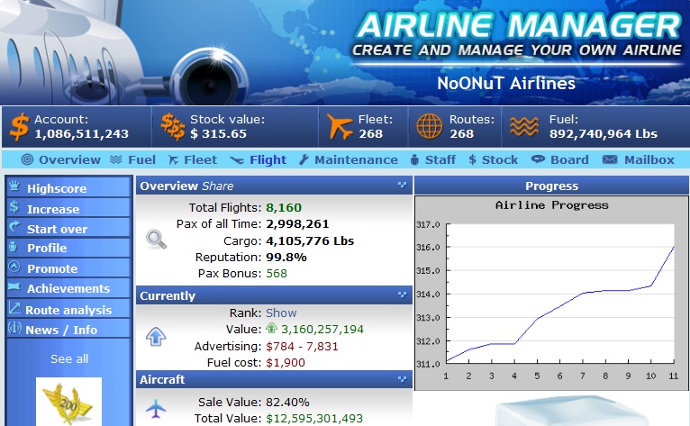Click the globe Routes icon
Screen dimensions: 690x426
[430, 126]
